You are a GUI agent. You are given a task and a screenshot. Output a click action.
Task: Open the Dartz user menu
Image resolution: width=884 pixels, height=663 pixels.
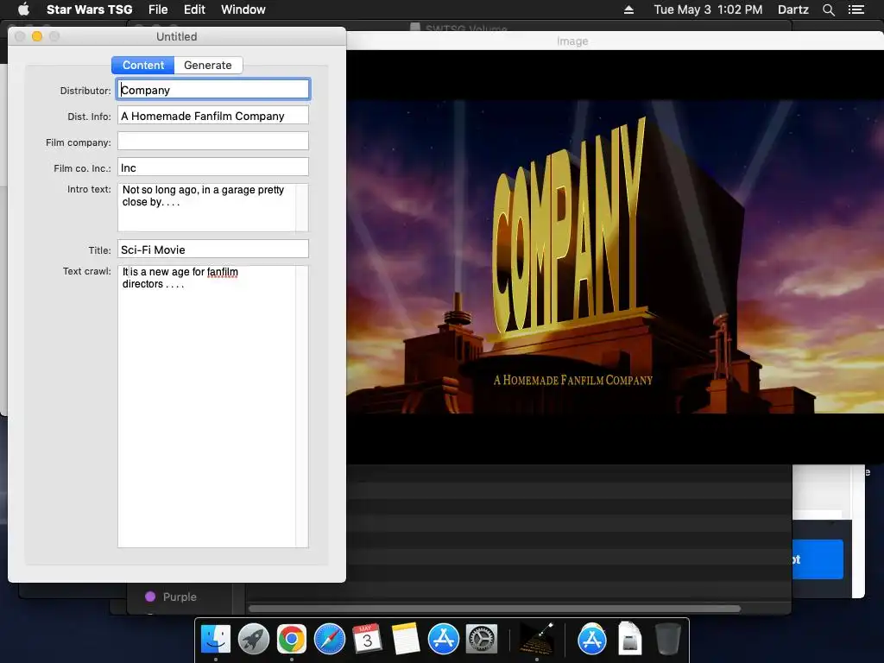792,9
